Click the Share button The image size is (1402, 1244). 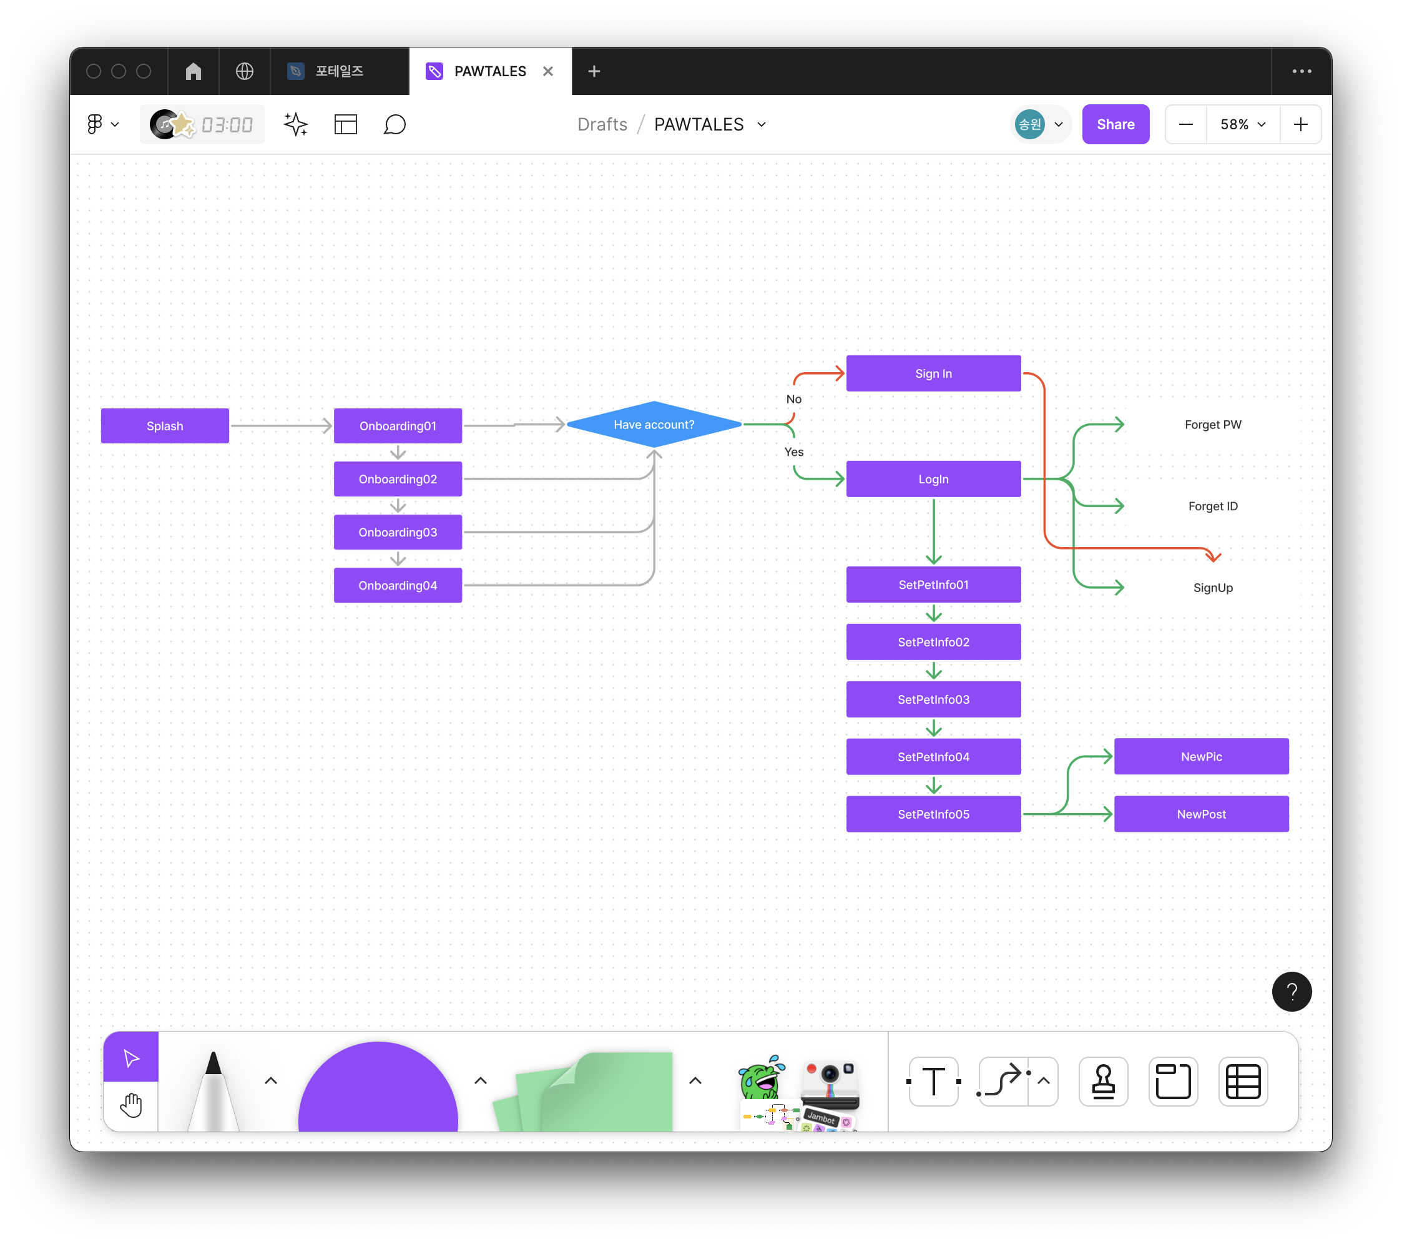(x=1115, y=124)
